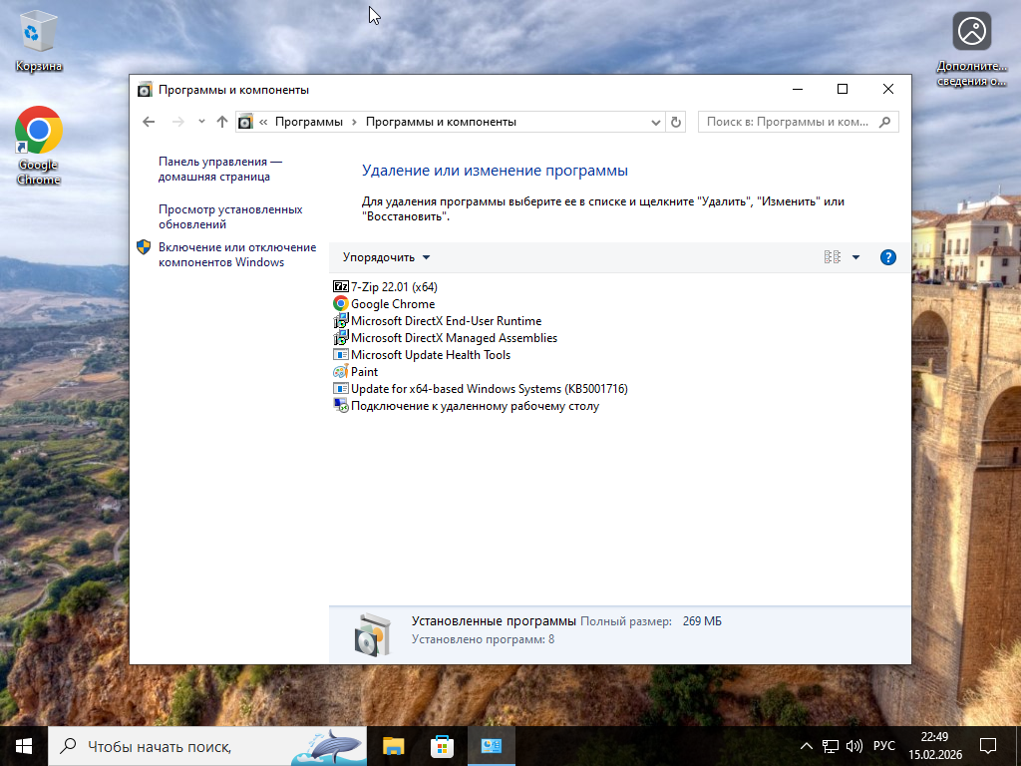
Task: Select Google Chrome in program list
Action: [393, 304]
